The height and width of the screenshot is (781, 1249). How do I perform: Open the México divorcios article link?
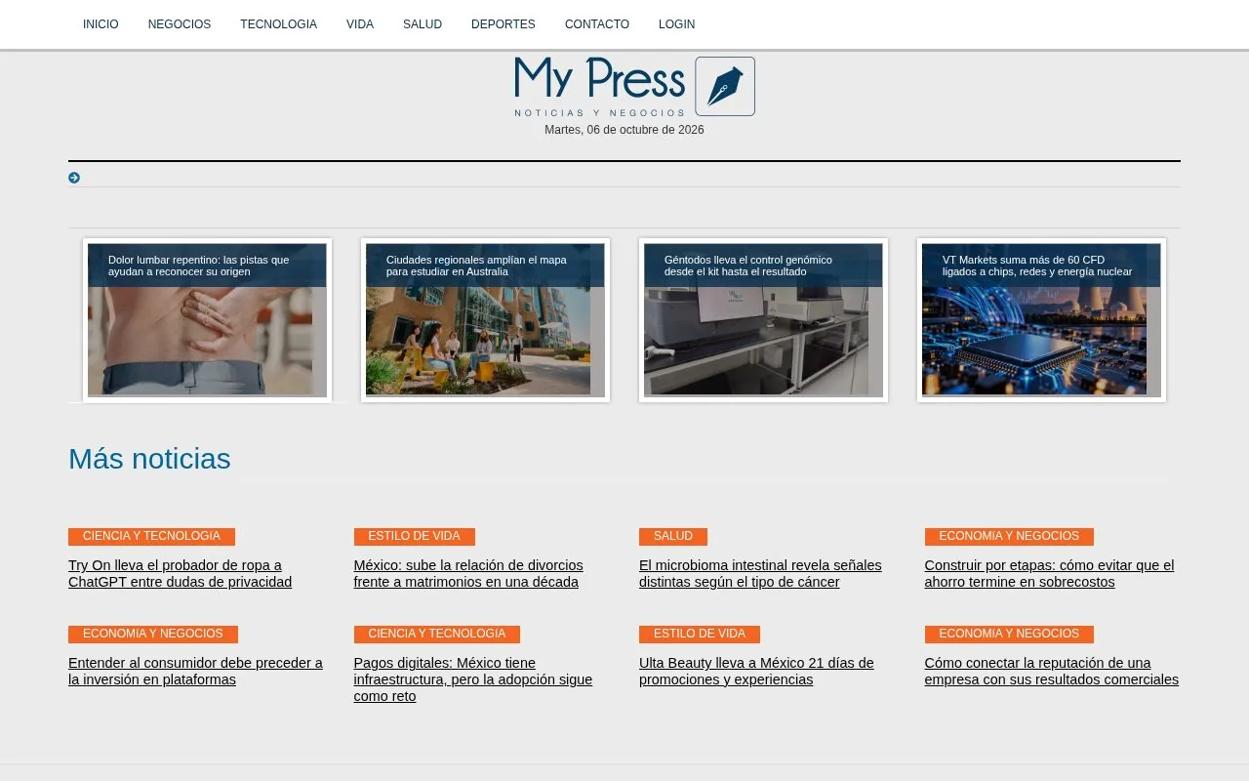[x=468, y=574]
